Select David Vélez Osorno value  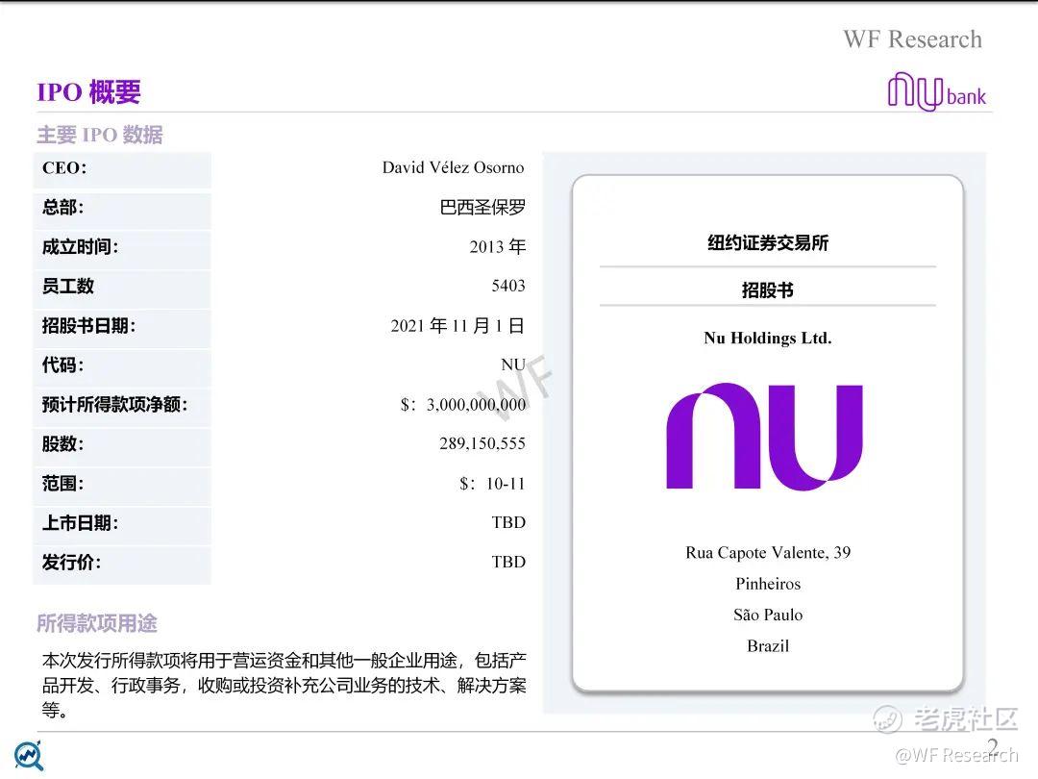[453, 167]
